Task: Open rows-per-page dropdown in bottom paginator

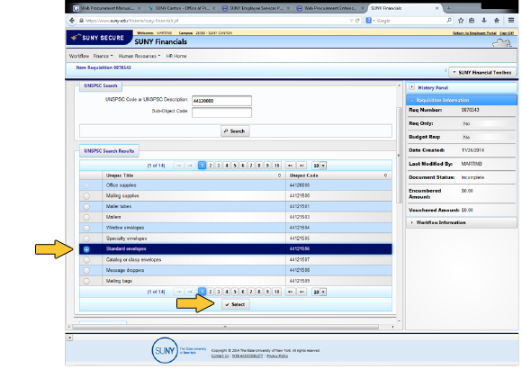Action: [x=319, y=292]
